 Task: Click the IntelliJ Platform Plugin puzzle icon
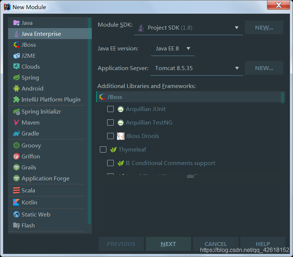point(16,99)
